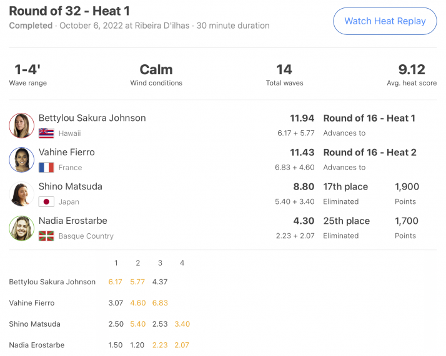Go to Round of 16 - Heat 2
The width and height of the screenshot is (446, 356).
[x=370, y=153]
